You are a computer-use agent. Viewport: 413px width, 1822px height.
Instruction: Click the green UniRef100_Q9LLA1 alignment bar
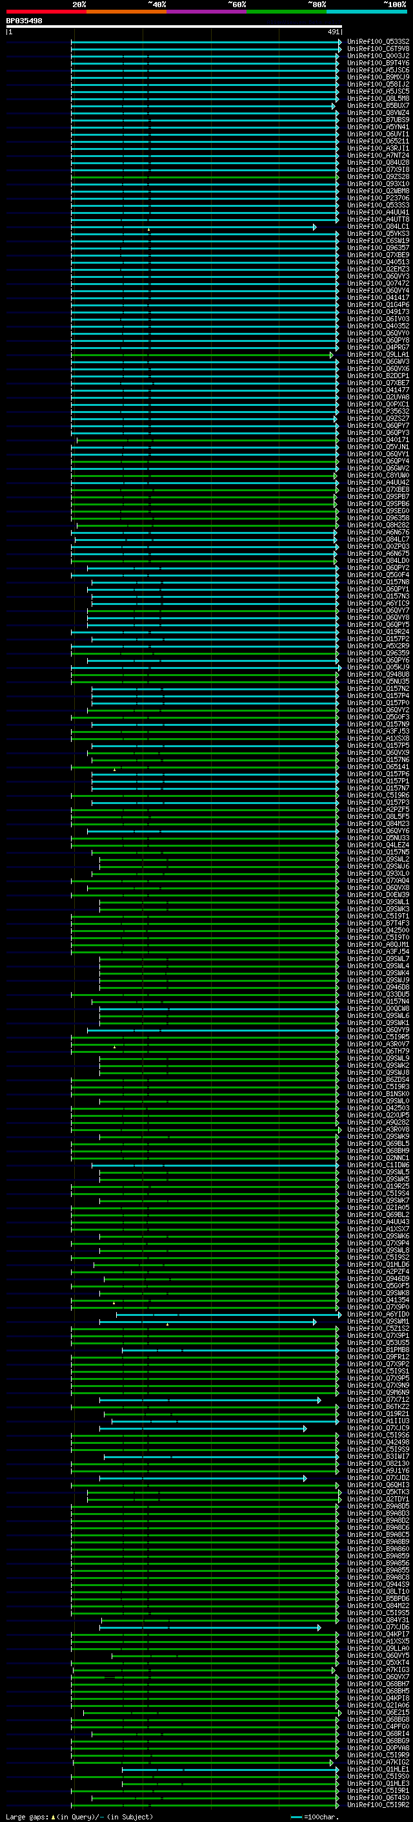202,355
